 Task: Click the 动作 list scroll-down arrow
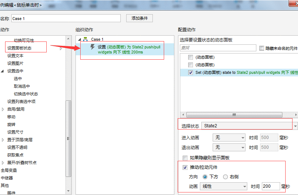coord(69,191)
